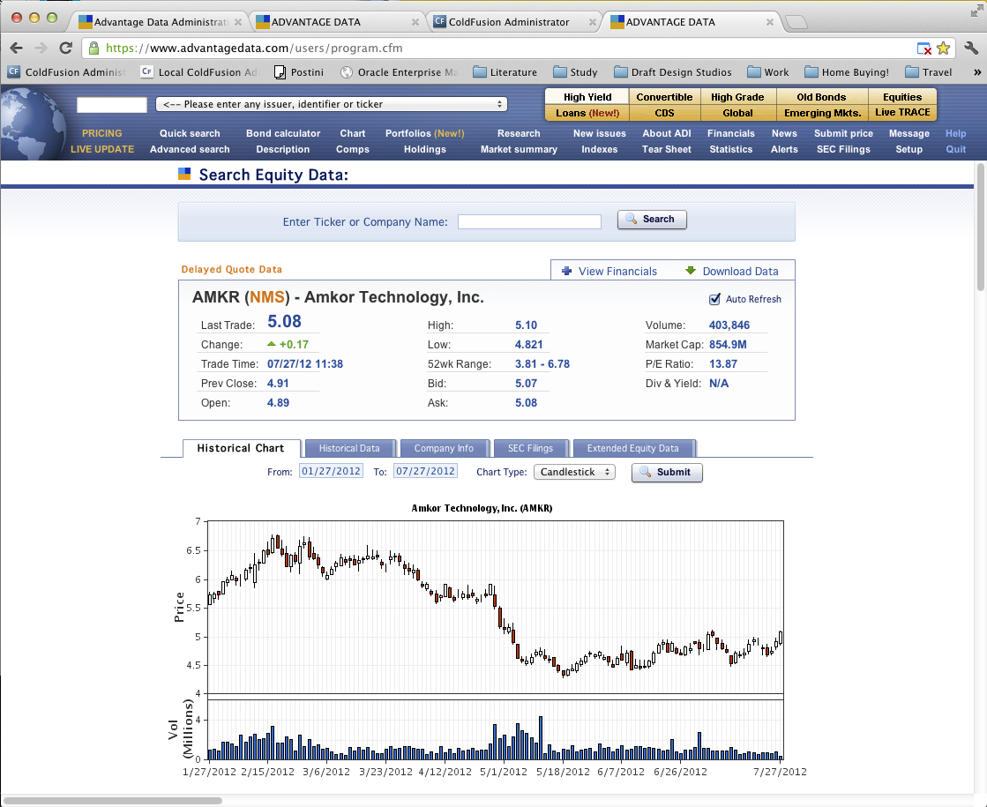Screen dimensions: 987x807
Task: Select the Historical Chart tab
Action: click(241, 448)
